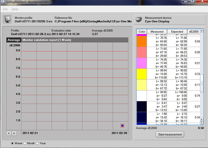Select the Week radio button
Image resolution: width=208 pixels, height=148 pixels.
click(x=12, y=143)
